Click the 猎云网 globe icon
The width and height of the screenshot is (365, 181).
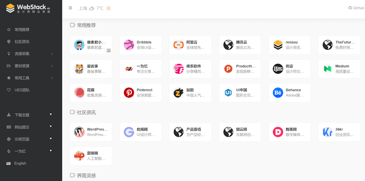228,132
